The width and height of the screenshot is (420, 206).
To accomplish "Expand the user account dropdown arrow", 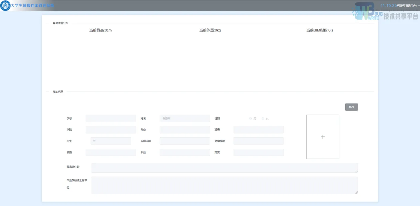I will click(x=418, y=6).
